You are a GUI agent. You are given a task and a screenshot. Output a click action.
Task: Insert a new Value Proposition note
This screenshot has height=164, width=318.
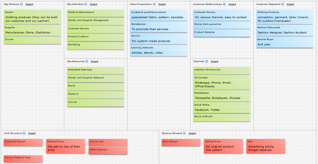(162, 4)
